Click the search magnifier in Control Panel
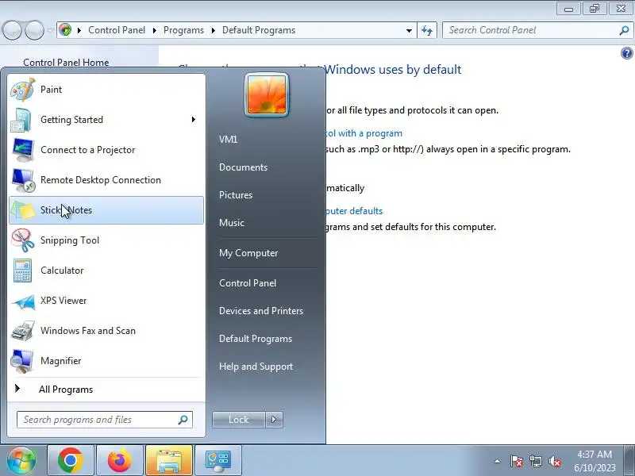The image size is (635, 476). (x=624, y=30)
